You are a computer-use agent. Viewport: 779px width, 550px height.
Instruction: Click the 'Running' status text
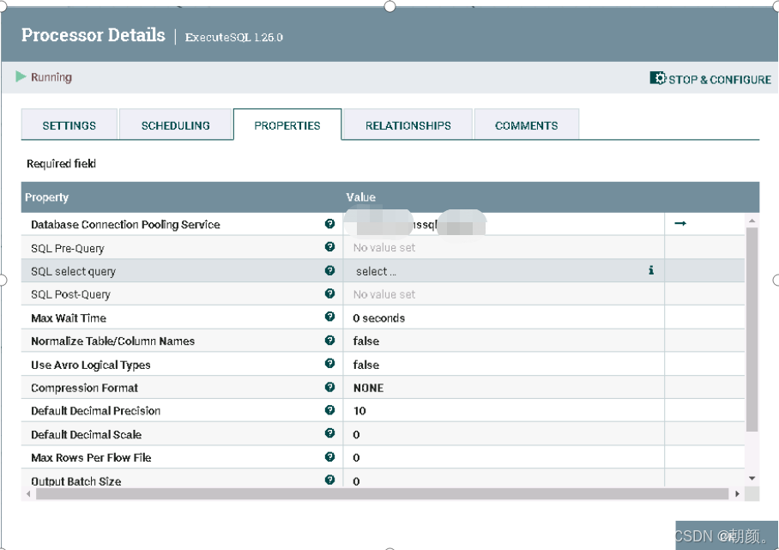tap(51, 77)
